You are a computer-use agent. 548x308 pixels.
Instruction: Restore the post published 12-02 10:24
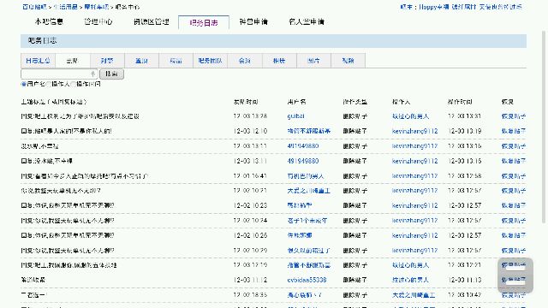(x=514, y=221)
